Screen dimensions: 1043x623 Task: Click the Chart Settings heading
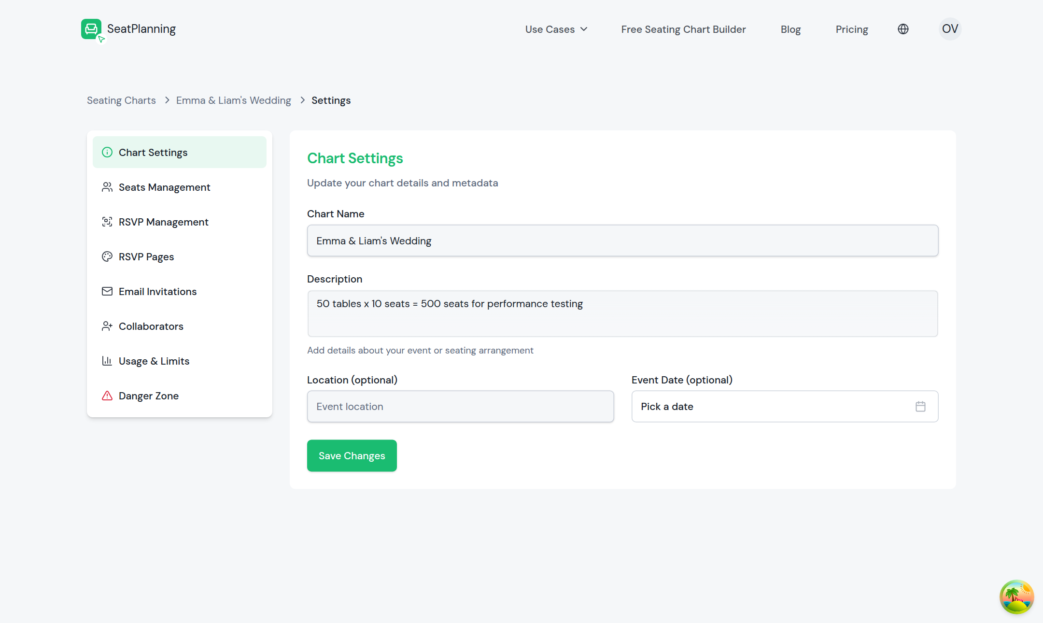tap(355, 158)
